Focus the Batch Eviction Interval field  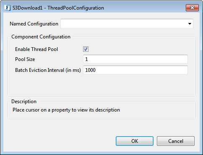tap(135, 70)
